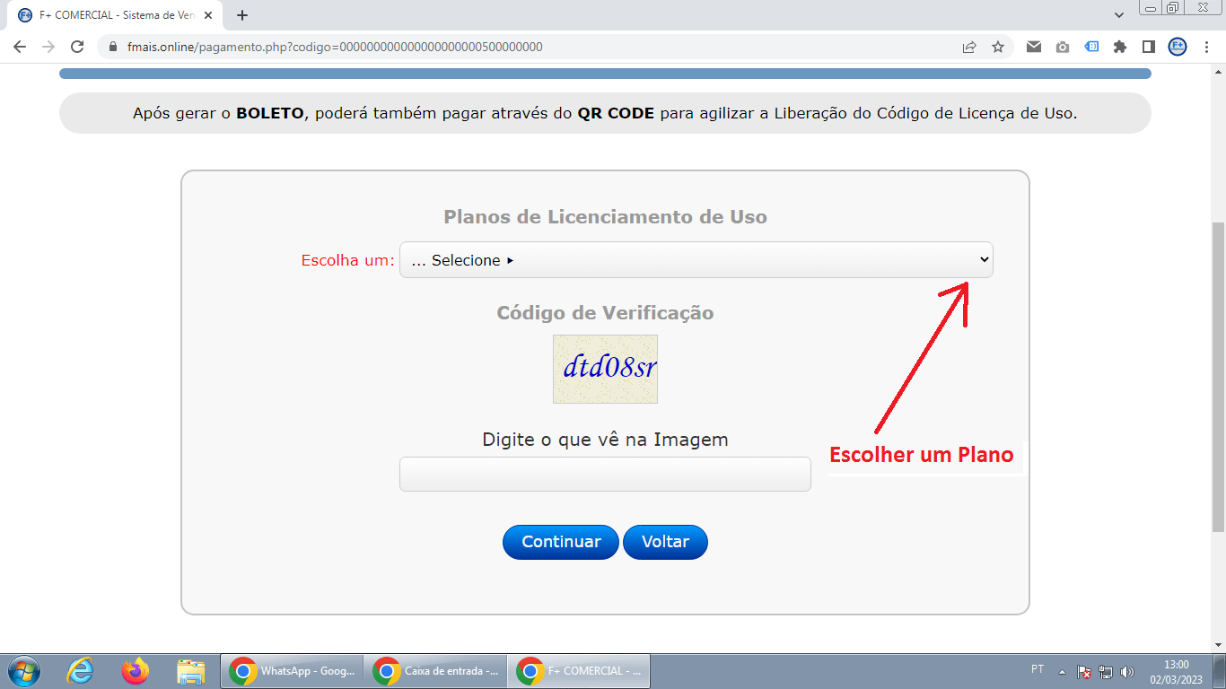The width and height of the screenshot is (1226, 689).
Task: Open the Windows Start button
Action: (23, 671)
